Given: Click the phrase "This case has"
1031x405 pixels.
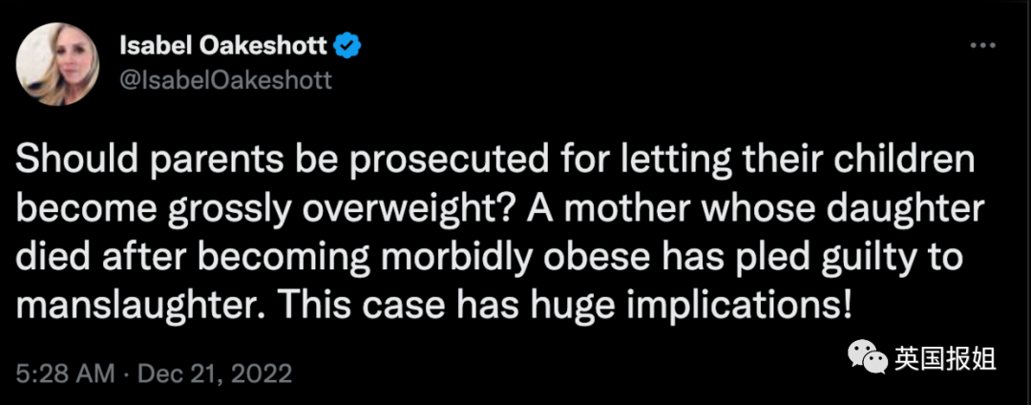Looking at the screenshot, I should pos(355,309).
